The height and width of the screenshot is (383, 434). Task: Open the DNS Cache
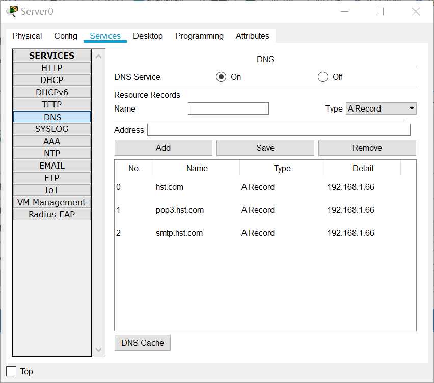[143, 343]
